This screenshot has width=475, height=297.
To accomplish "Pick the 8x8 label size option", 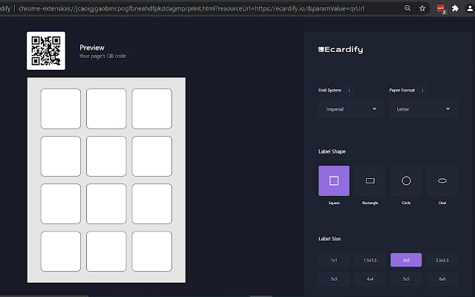I will coord(442,279).
